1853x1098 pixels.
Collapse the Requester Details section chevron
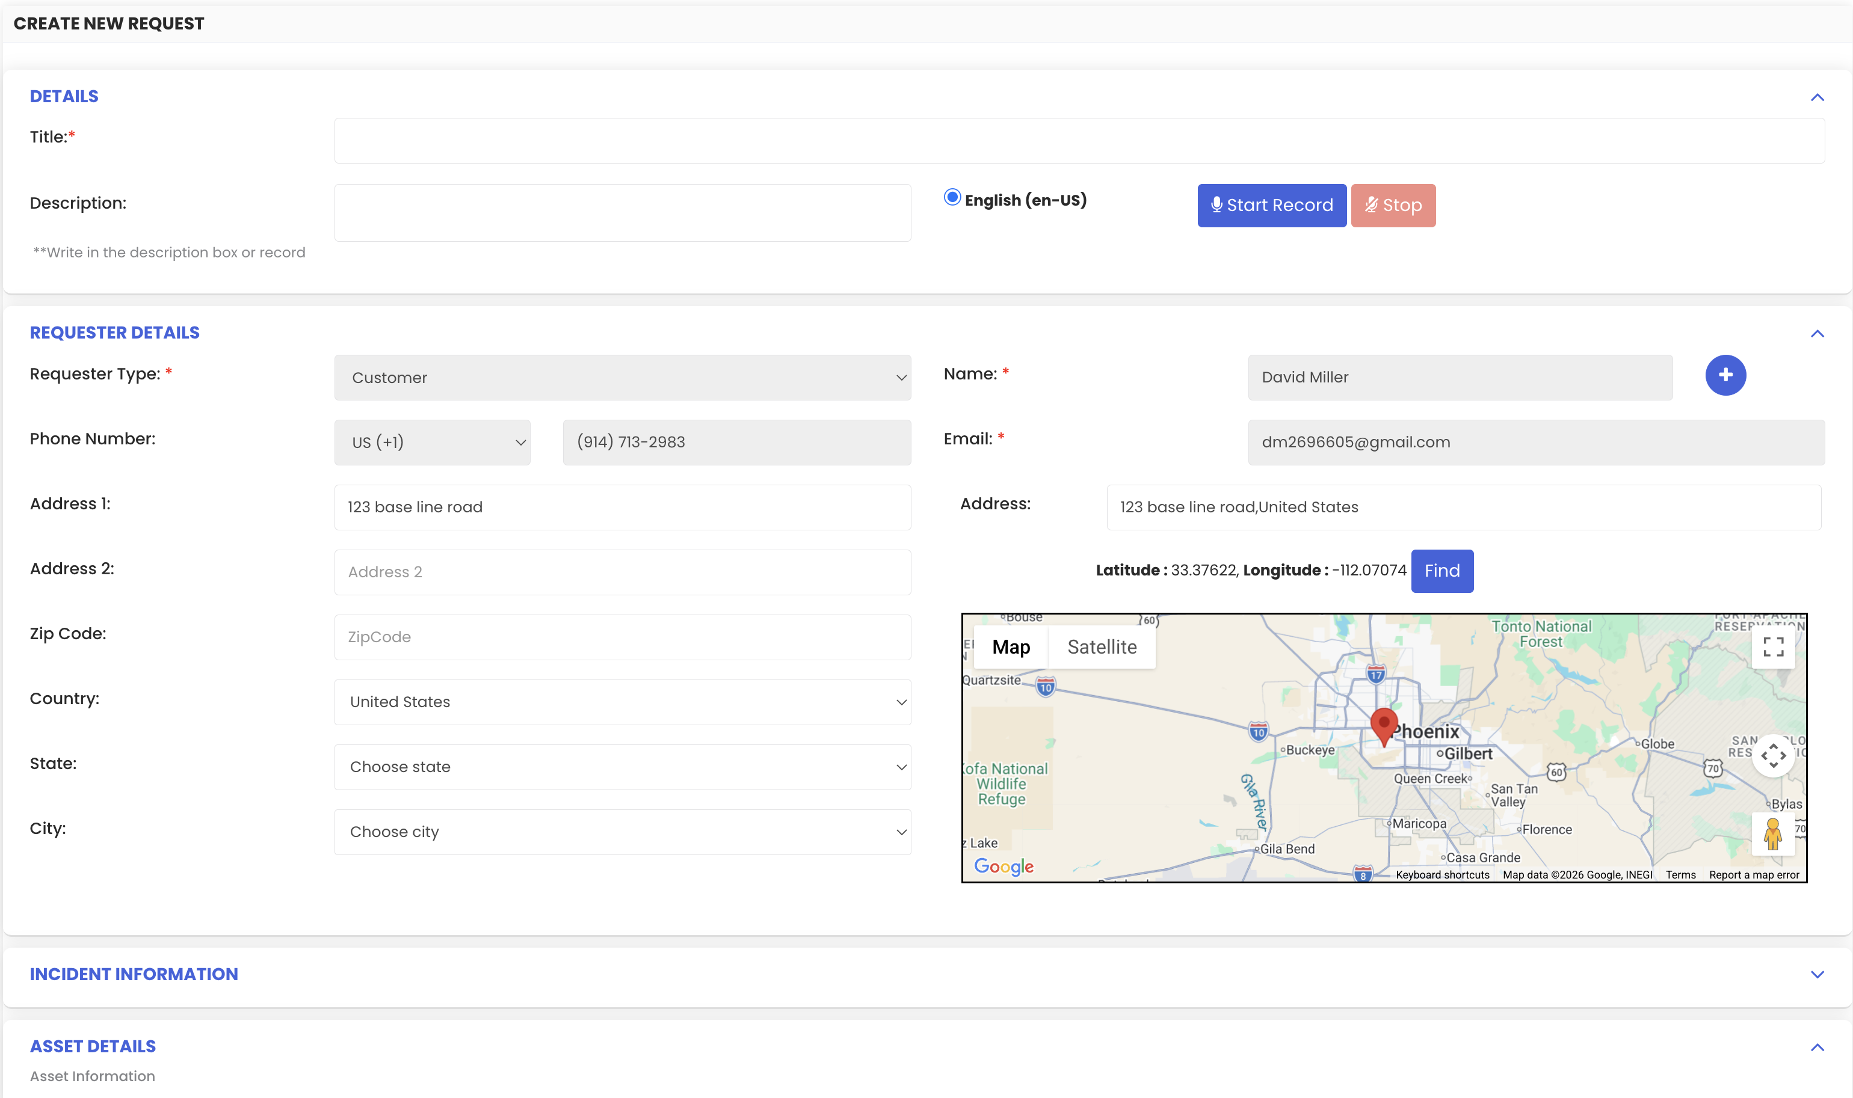(x=1817, y=334)
